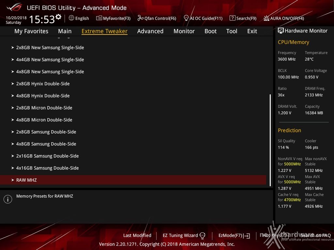
Task: Click the Memory Presets for RAW MHZ help text
Action: [x=44, y=196]
